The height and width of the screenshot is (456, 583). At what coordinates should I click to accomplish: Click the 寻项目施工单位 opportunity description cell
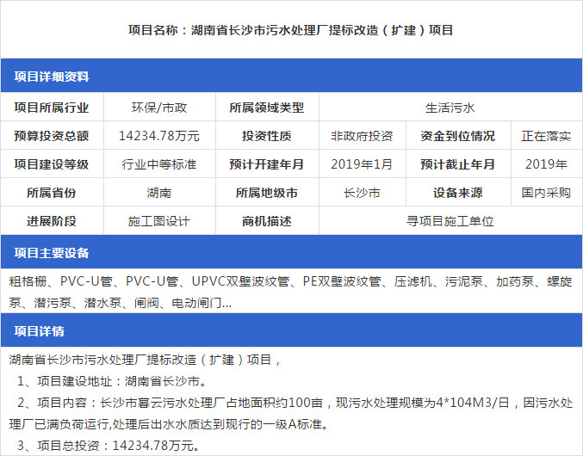coord(450,221)
